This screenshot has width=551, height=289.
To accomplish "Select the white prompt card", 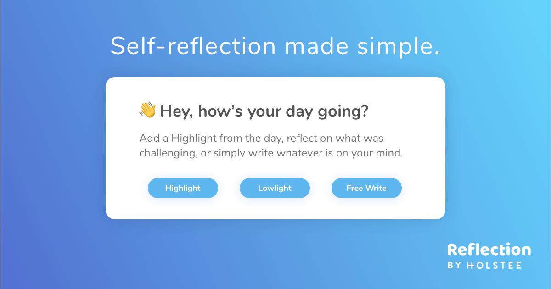I will 275,148.
